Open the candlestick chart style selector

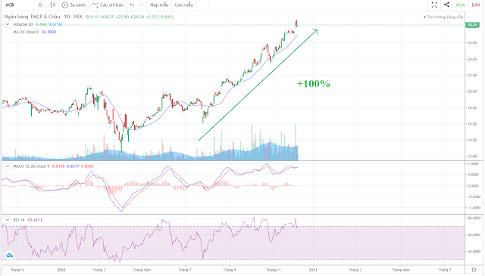click(x=52, y=5)
